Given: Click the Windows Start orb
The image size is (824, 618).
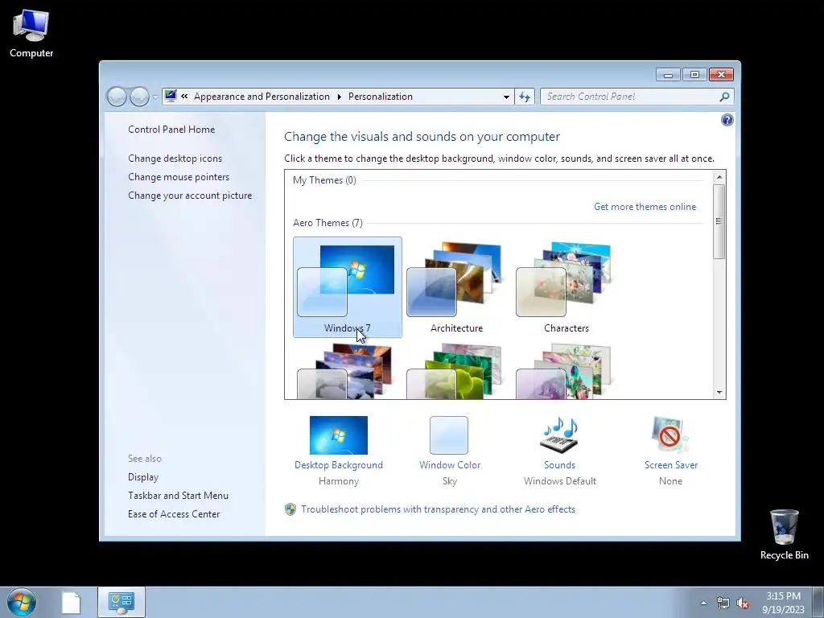Looking at the screenshot, I should click(x=22, y=602).
